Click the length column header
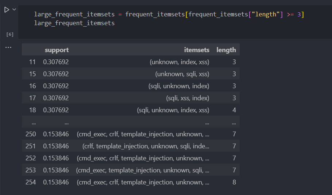This screenshot has width=332, height=195. coord(226,50)
